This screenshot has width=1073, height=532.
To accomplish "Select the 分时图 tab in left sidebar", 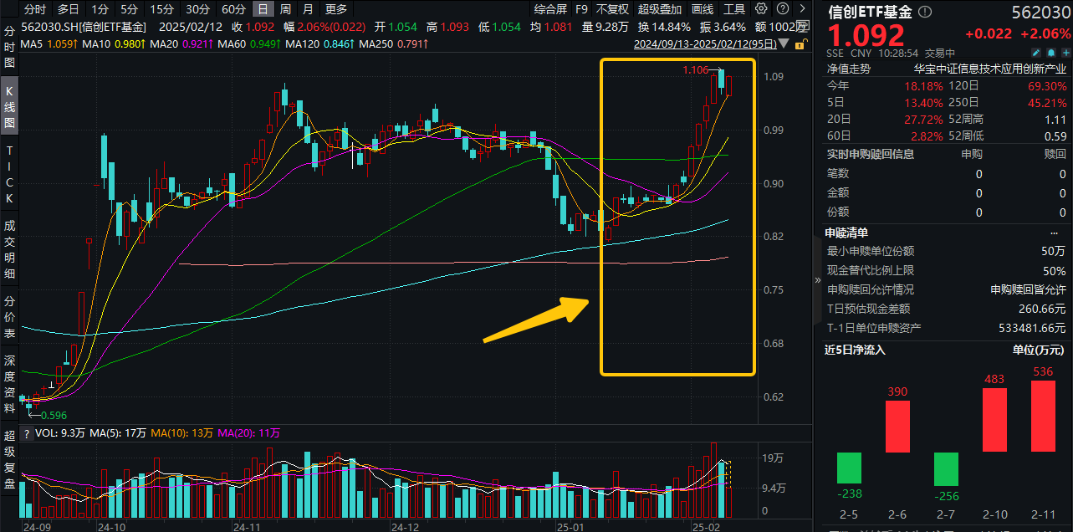I will [x=10, y=47].
